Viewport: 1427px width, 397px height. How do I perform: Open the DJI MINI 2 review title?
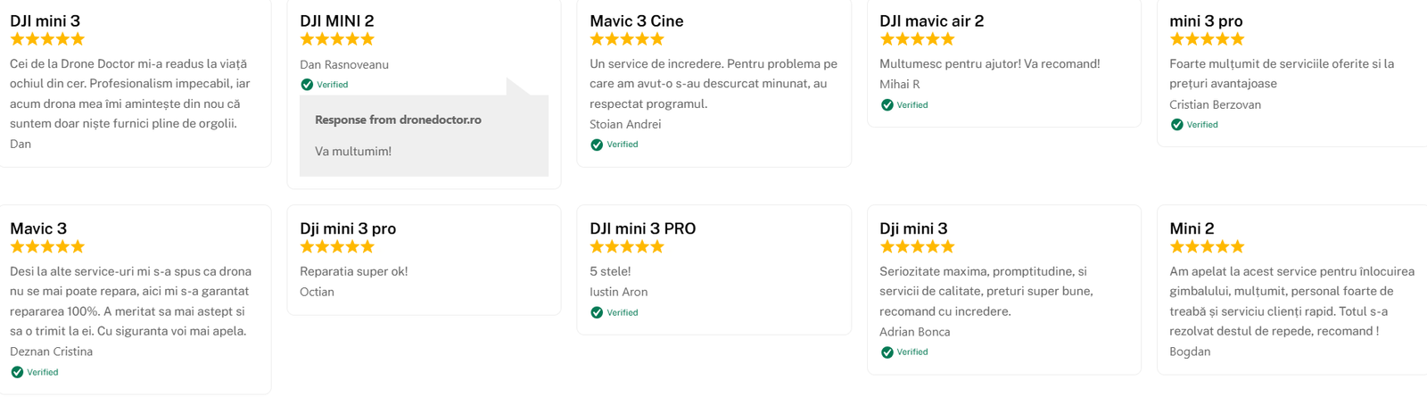(337, 21)
